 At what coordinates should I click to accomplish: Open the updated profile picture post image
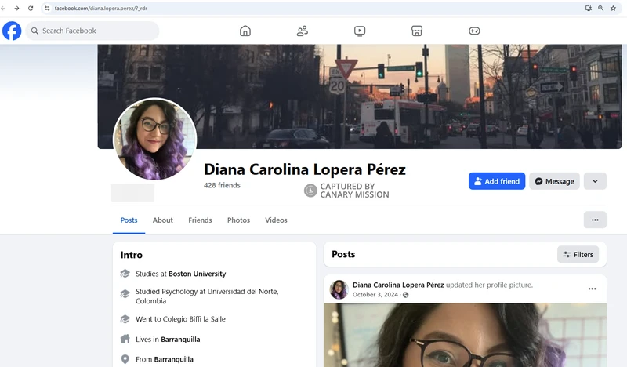465,336
